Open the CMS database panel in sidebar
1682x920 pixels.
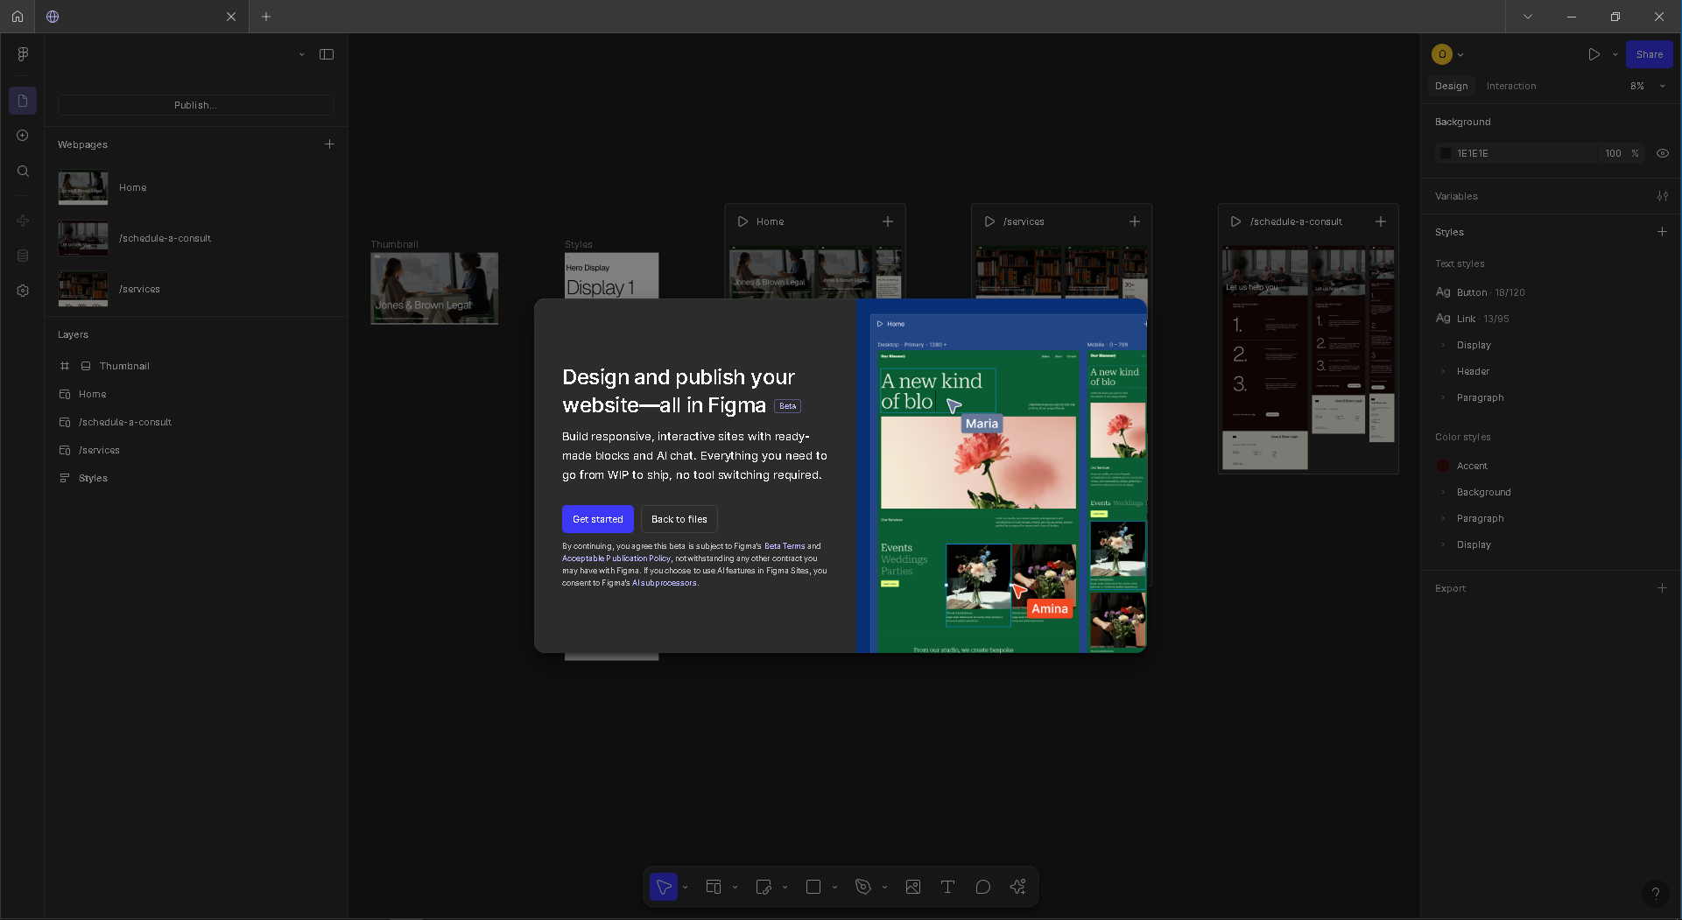pyautogui.click(x=23, y=256)
